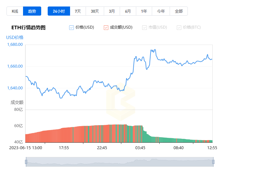Display the 全部 full history range
The width and height of the screenshot is (253, 183).
point(179,11)
